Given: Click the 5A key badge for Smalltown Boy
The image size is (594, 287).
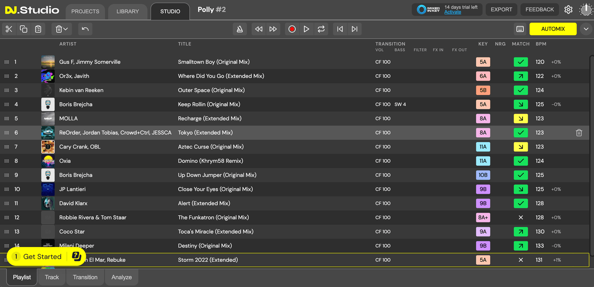Looking at the screenshot, I should point(483,62).
